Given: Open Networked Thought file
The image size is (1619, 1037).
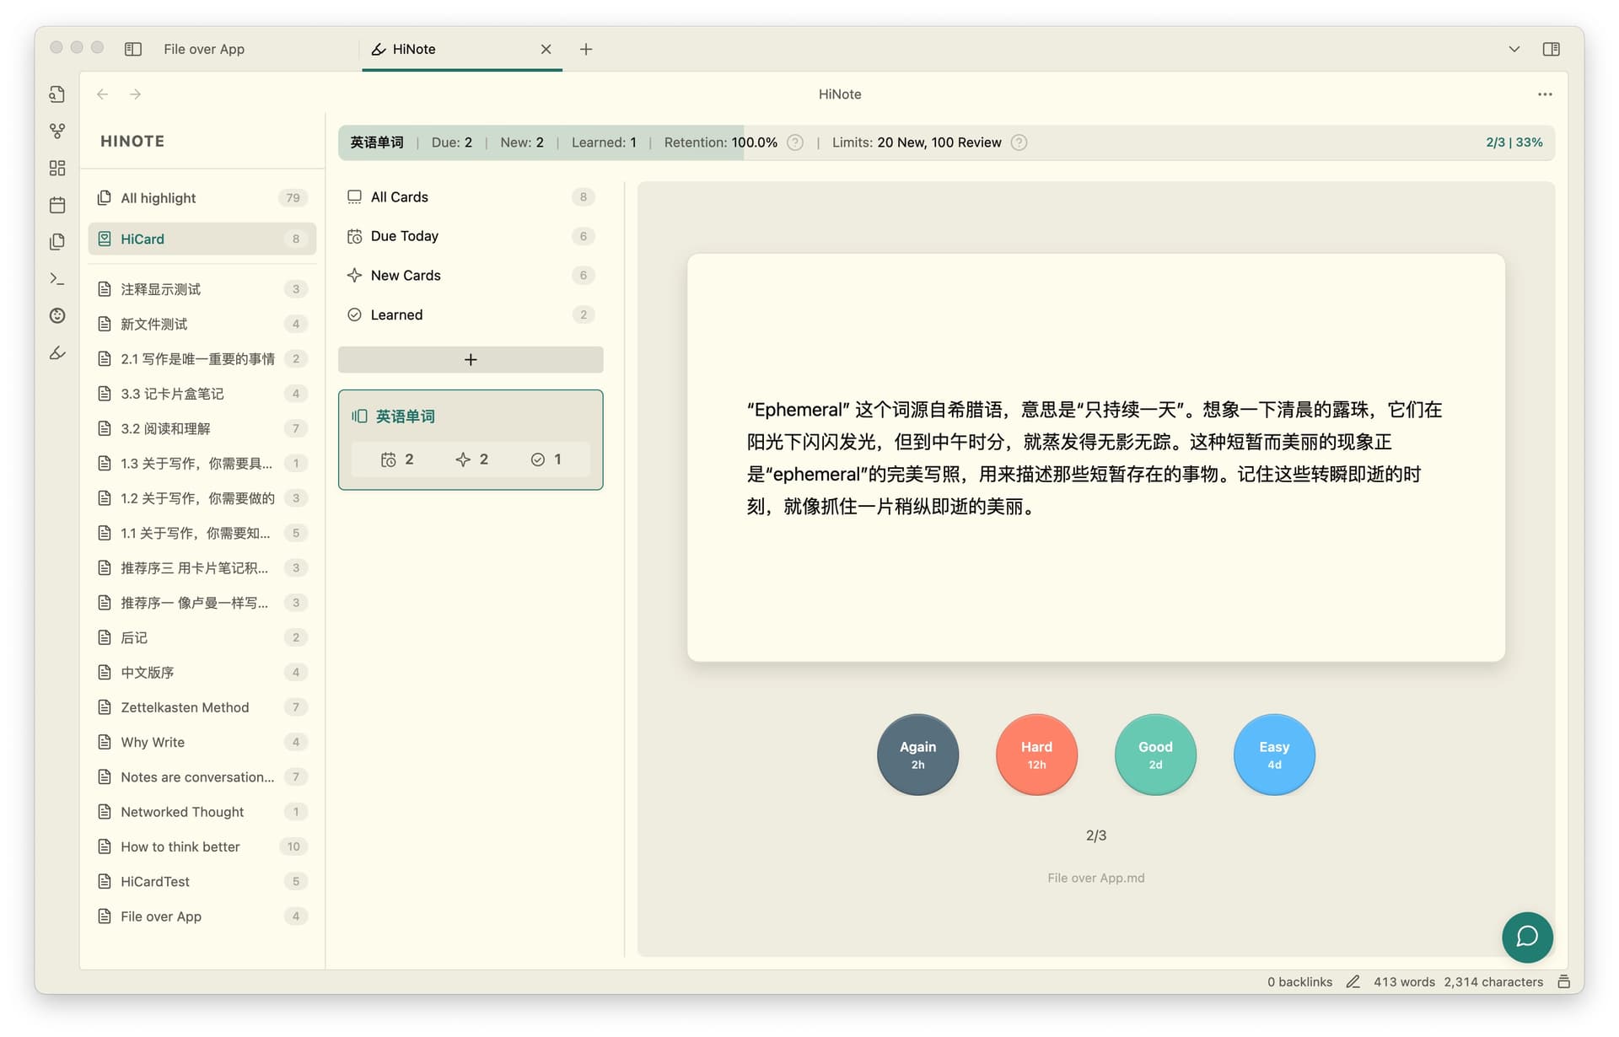Looking at the screenshot, I should [x=202, y=812].
